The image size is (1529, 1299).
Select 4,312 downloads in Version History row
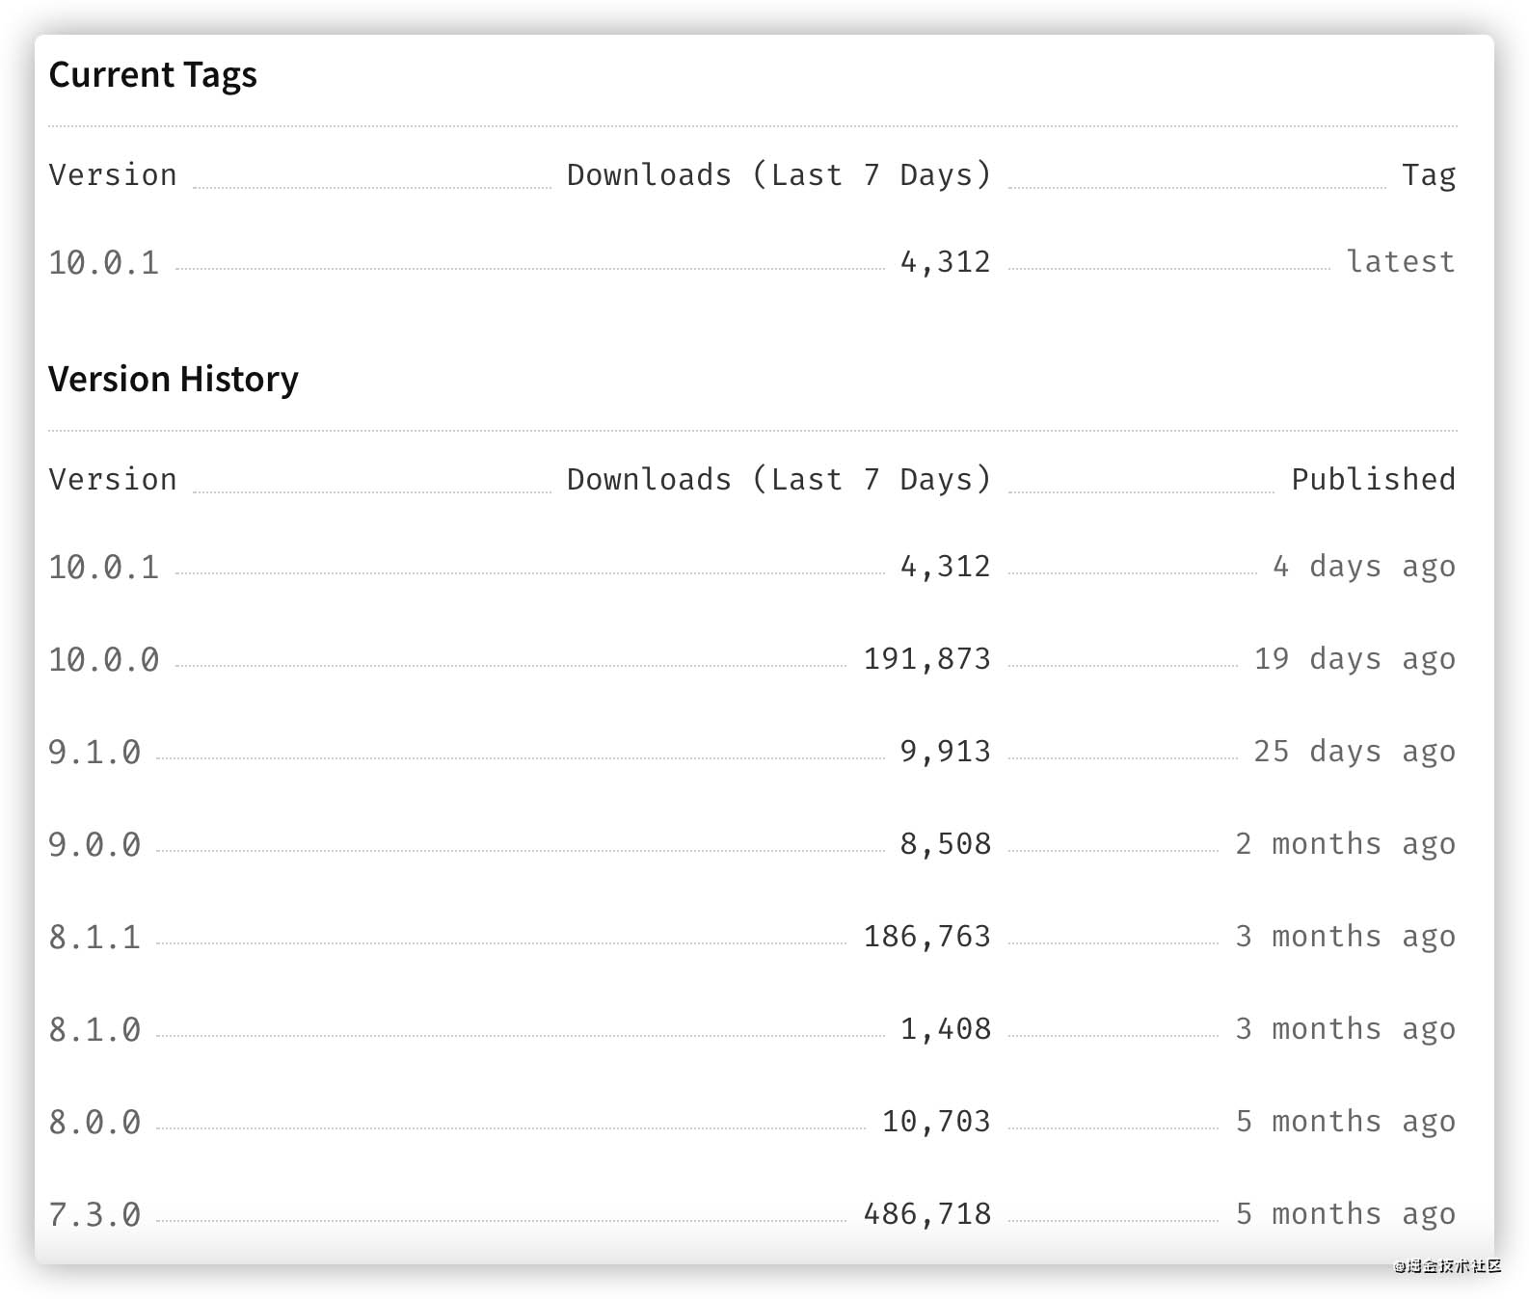tap(946, 567)
